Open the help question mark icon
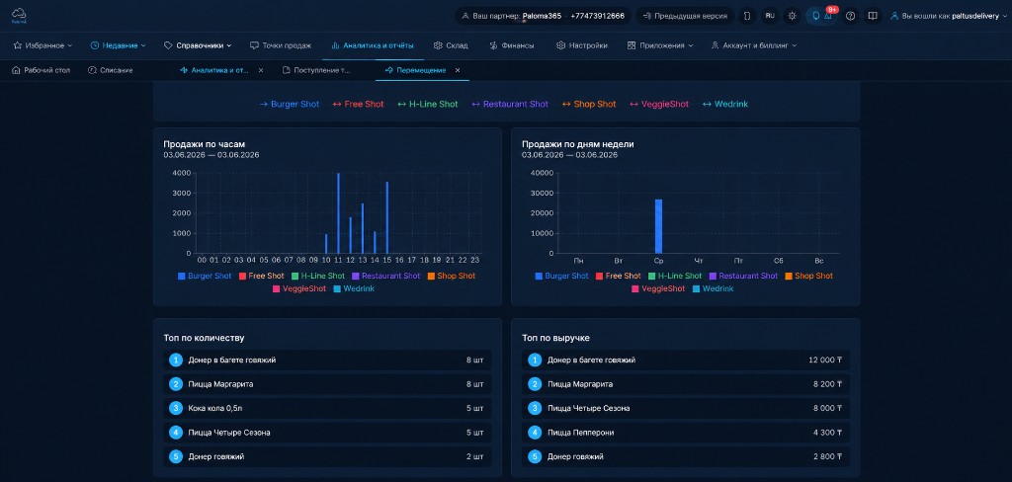Image resolution: width=1012 pixels, height=482 pixels. pos(851,16)
